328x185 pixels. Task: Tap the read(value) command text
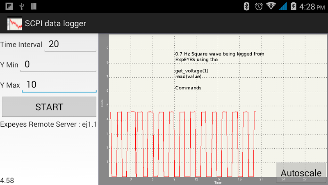click(188, 76)
